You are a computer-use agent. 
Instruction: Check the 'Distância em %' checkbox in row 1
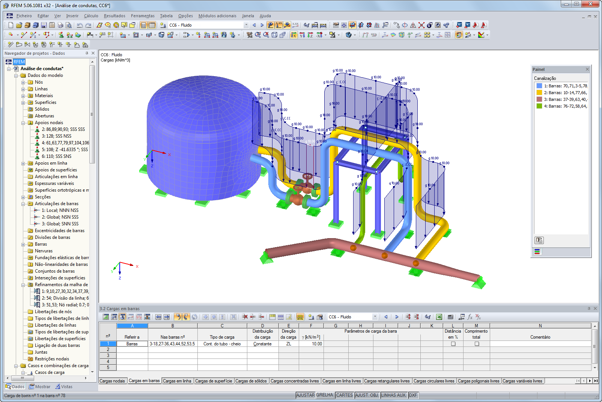(453, 344)
